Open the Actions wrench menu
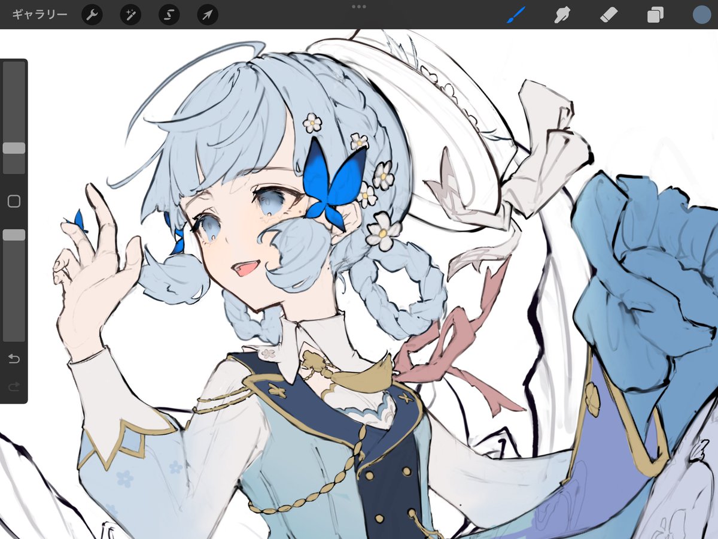 click(x=92, y=14)
